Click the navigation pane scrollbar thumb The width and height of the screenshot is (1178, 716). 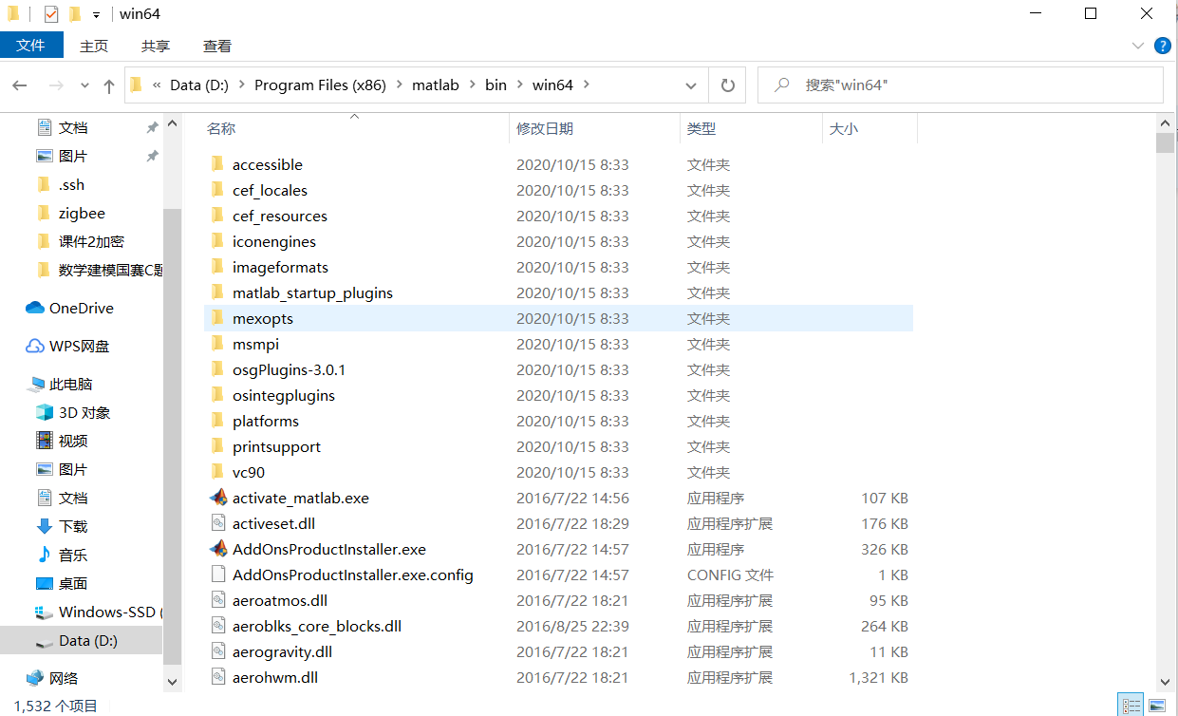[x=172, y=436]
